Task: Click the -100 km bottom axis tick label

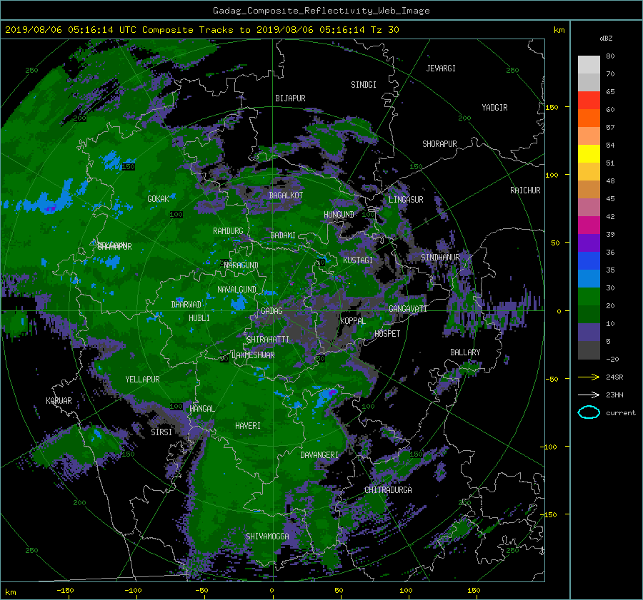Action: 133,590
